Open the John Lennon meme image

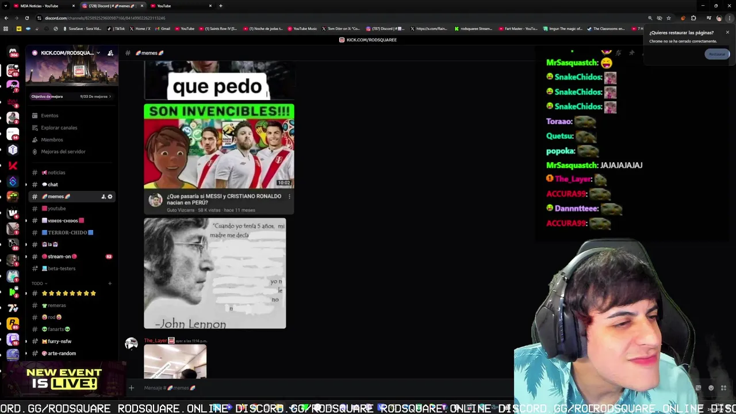coord(214,273)
